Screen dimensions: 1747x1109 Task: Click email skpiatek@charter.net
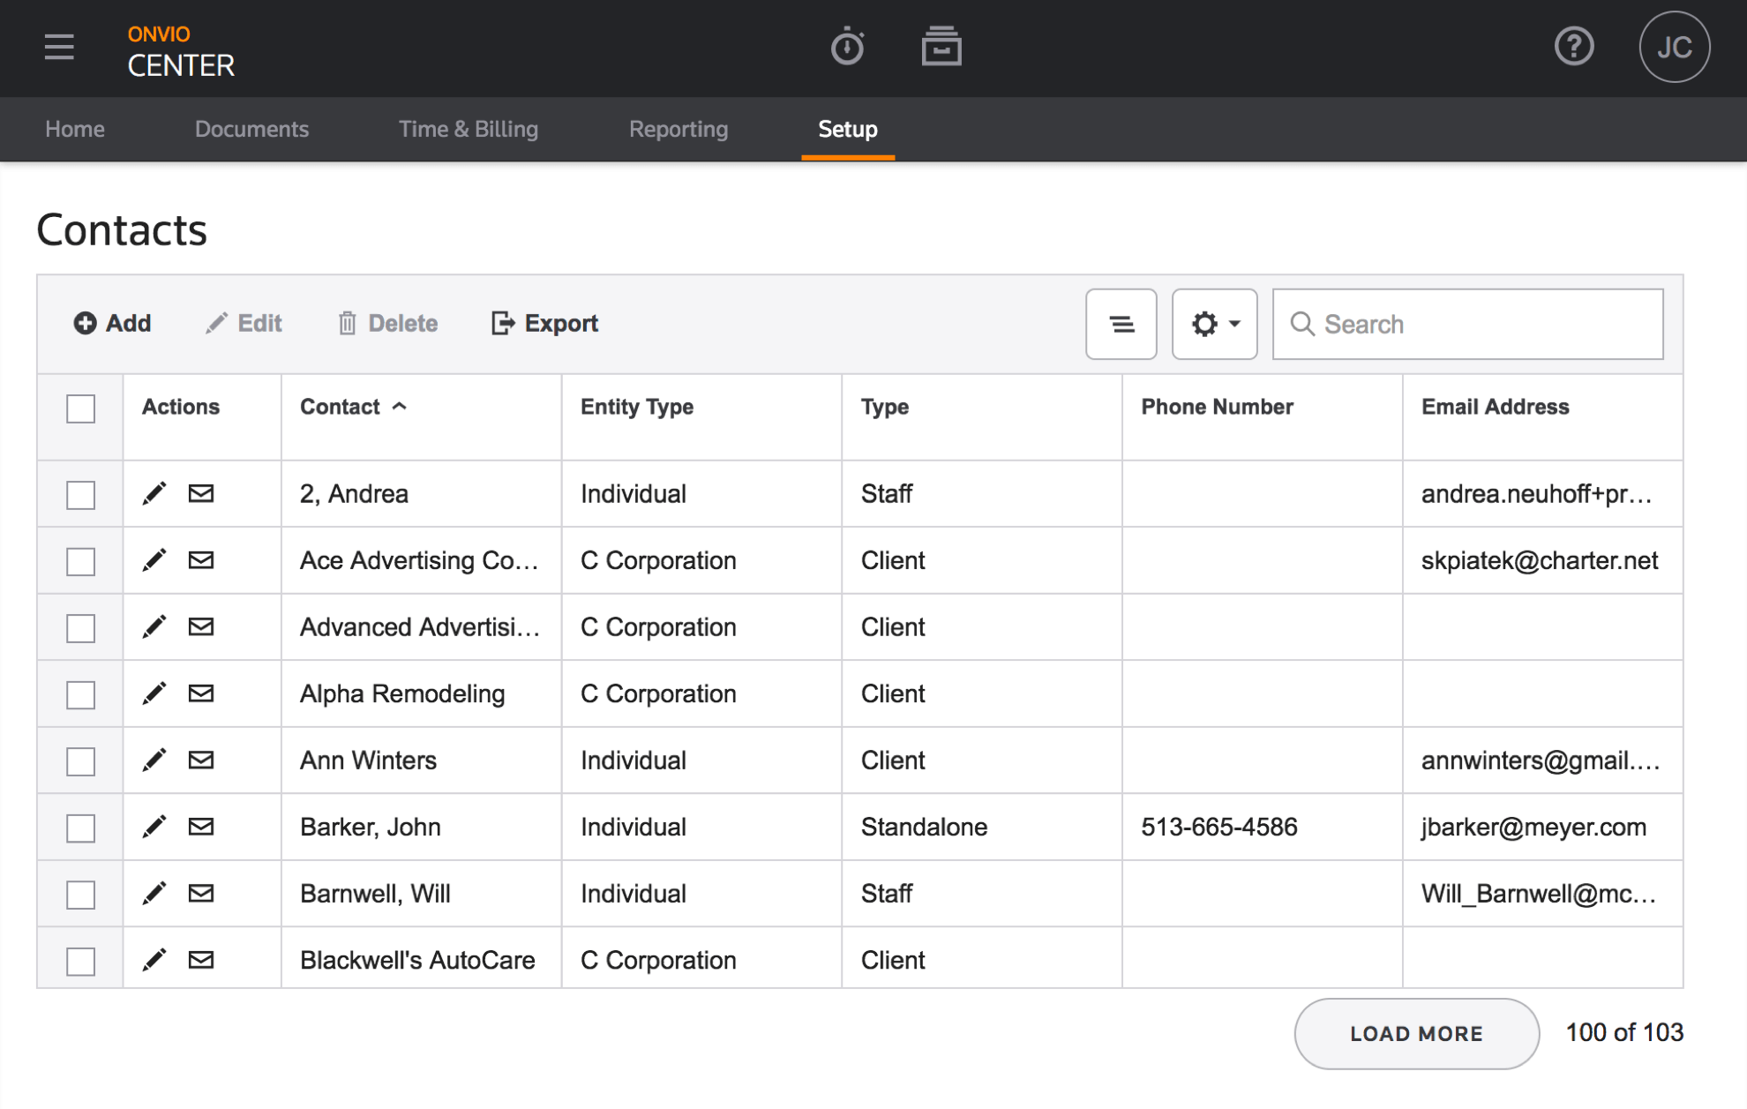click(1540, 560)
